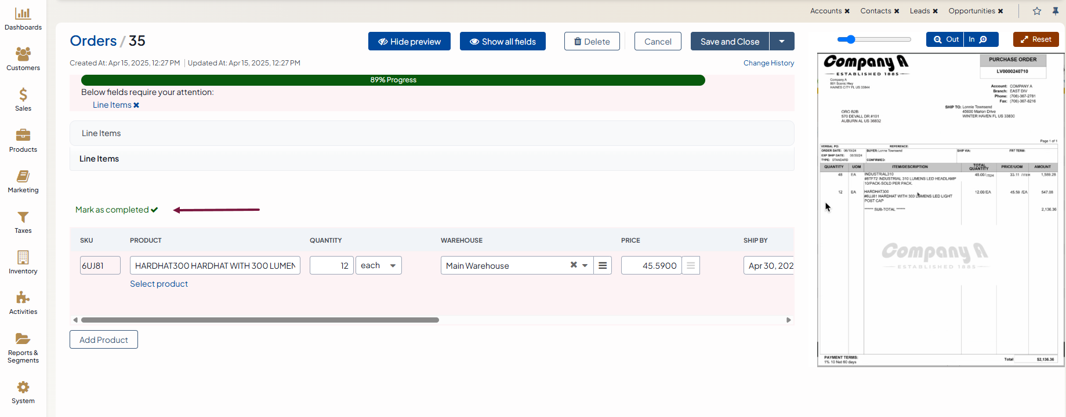Click the Add Product button
1066x417 pixels.
coord(104,340)
